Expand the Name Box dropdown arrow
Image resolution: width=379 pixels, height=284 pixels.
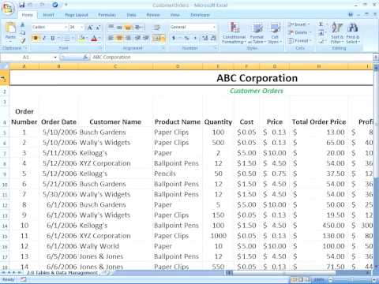pyautogui.click(x=55, y=58)
